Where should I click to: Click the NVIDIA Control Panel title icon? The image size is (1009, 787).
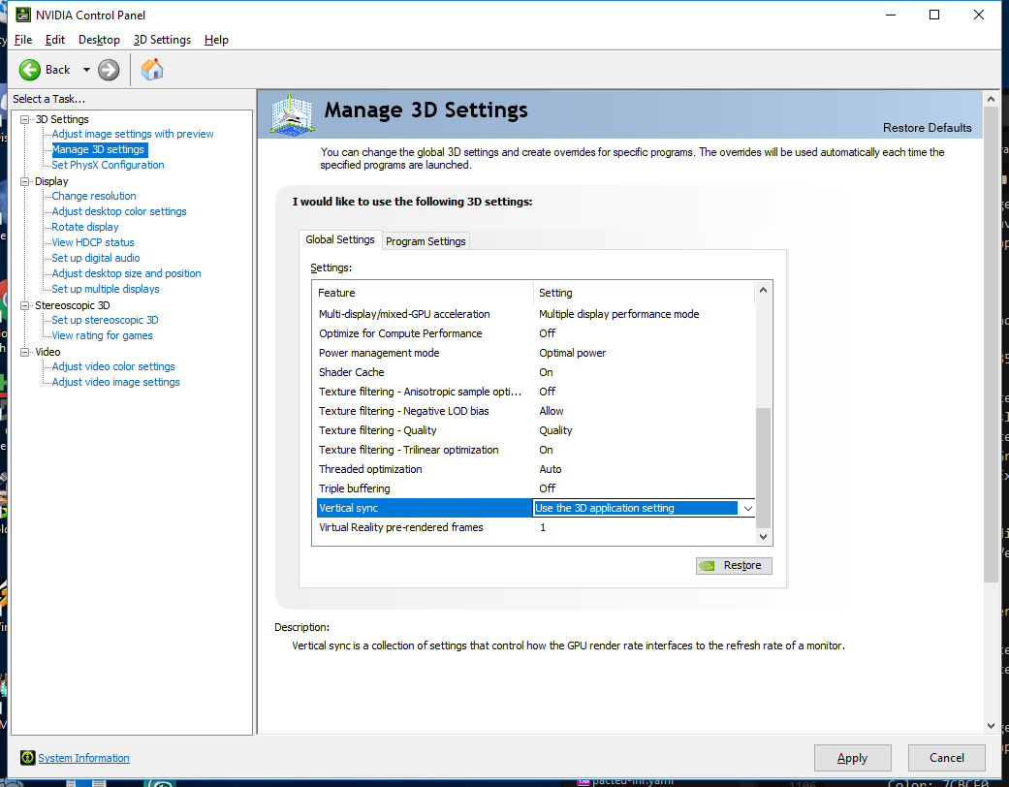22,15
